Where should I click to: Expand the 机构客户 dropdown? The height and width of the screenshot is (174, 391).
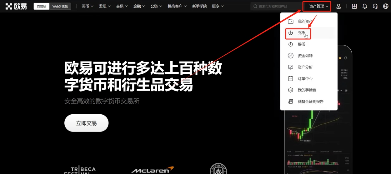point(177,6)
